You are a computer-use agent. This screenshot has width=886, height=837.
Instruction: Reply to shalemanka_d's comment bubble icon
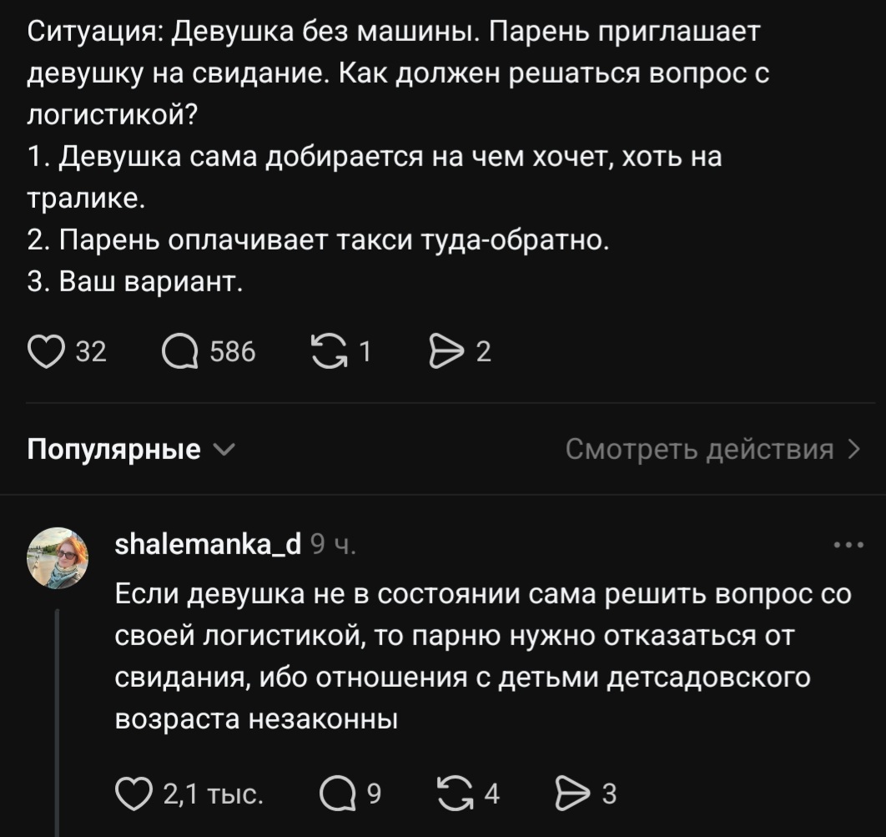pos(338,794)
